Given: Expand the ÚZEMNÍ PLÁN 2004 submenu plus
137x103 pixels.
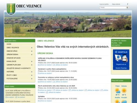Looking at the screenshot, I should click(32, 65).
